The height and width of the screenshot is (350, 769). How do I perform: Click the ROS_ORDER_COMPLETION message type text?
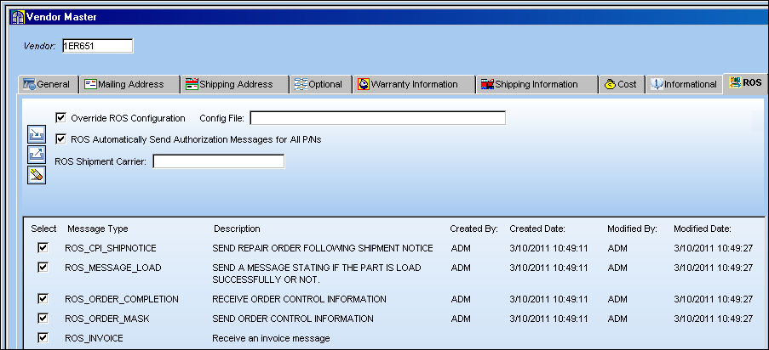click(x=122, y=299)
